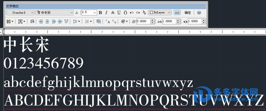
Task: Toggle bold text formatting
Action: point(100,13)
